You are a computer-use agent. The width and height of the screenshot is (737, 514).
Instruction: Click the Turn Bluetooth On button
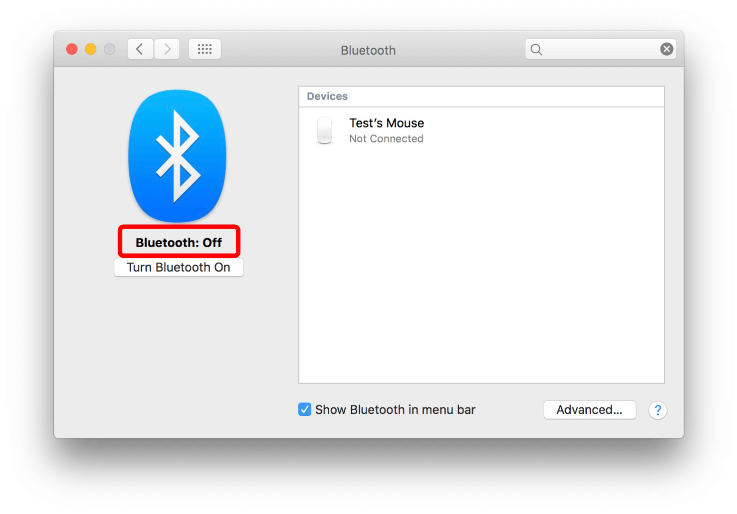[179, 267]
